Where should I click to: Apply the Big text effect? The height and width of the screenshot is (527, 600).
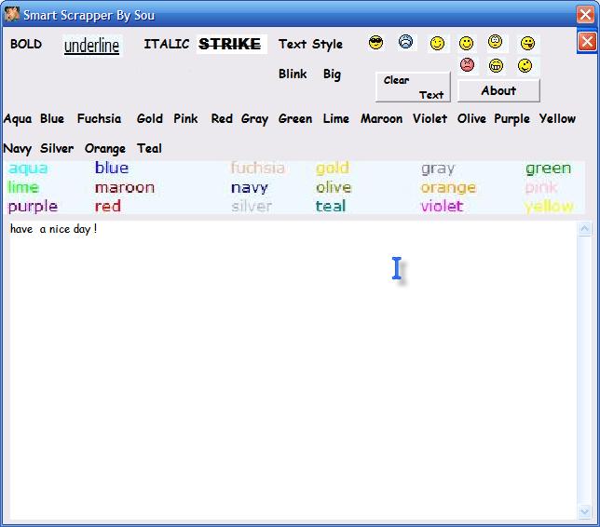tap(332, 74)
